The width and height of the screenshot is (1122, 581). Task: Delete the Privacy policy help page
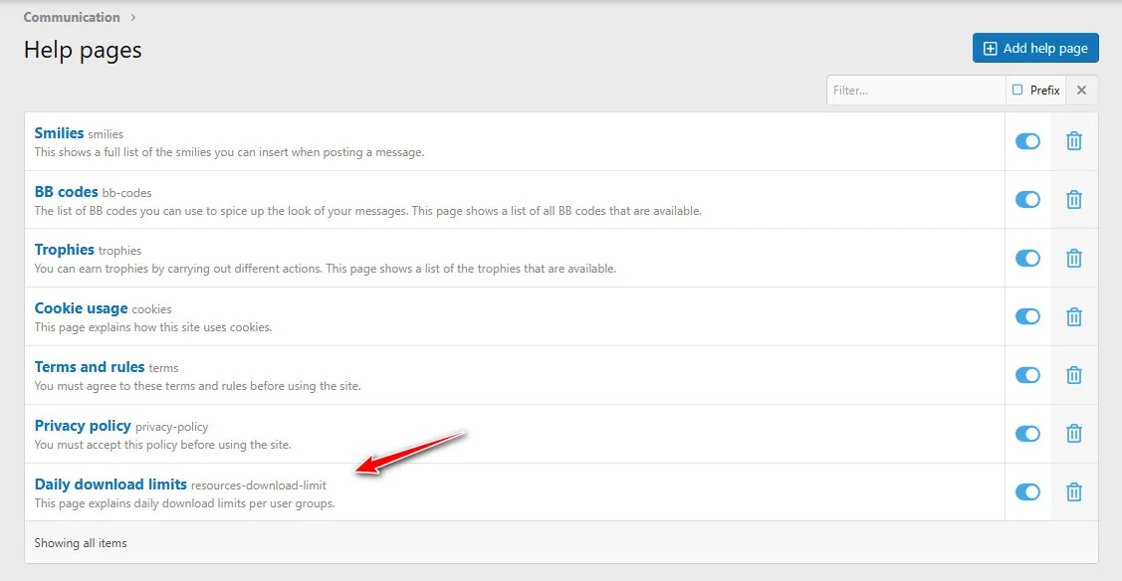[1074, 434]
